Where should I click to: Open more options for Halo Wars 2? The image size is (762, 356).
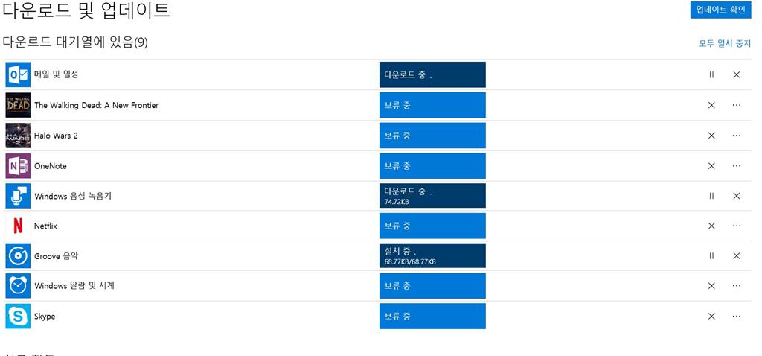[x=736, y=136]
